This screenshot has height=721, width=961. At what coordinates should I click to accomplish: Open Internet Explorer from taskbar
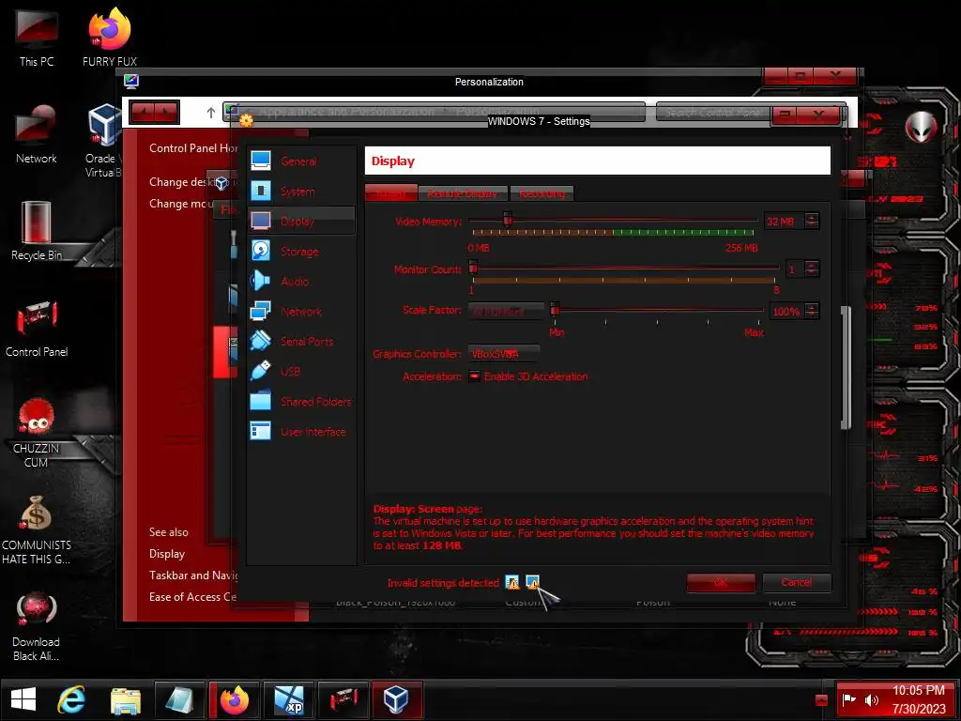(x=71, y=699)
